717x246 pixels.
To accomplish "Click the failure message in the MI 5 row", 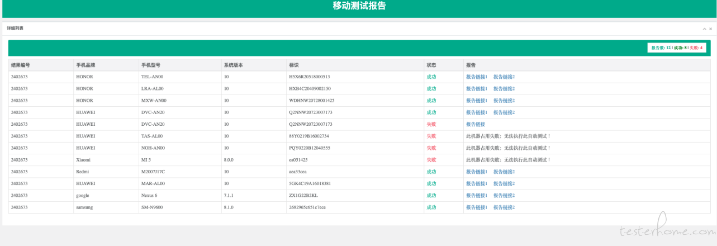I will coord(509,160).
